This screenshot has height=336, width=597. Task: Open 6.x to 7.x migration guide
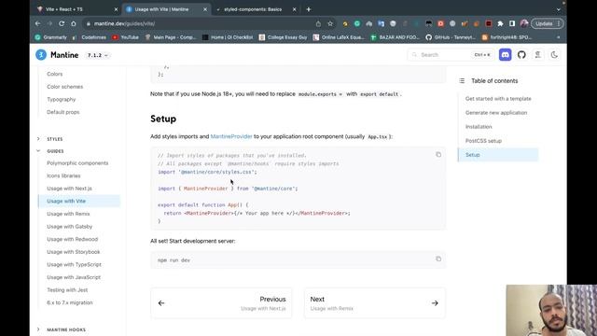tap(70, 302)
